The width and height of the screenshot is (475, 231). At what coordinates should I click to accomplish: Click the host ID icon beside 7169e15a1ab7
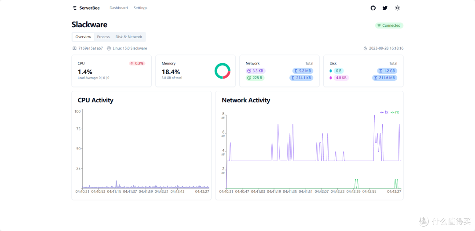click(x=74, y=48)
